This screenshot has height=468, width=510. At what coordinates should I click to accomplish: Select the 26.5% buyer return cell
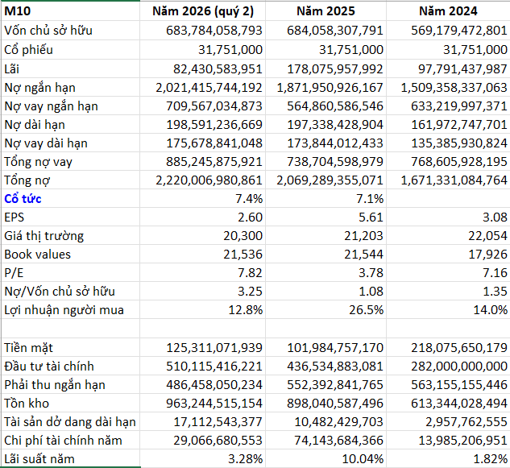coord(326,310)
